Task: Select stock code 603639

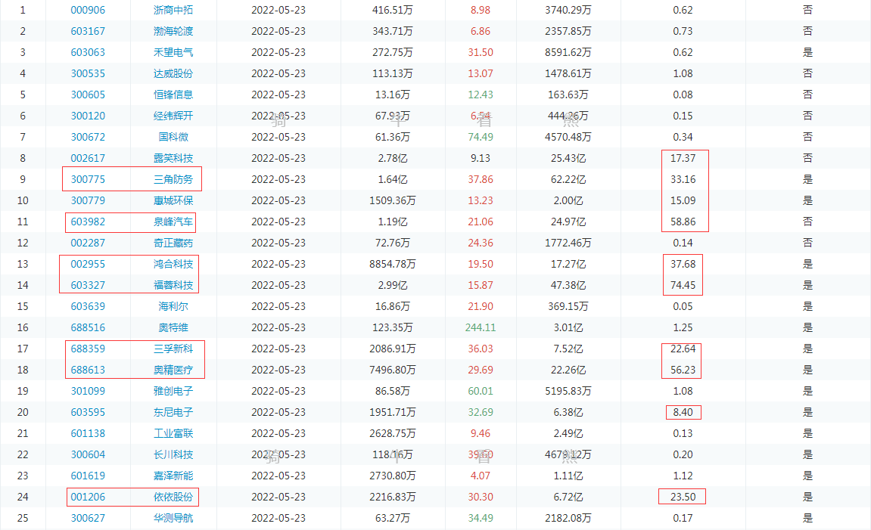Action: (x=88, y=305)
